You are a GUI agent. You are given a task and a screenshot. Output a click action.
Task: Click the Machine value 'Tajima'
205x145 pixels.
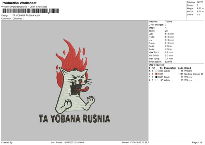168,22
